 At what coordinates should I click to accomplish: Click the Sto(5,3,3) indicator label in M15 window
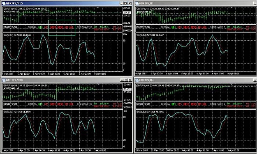[x=17, y=35]
